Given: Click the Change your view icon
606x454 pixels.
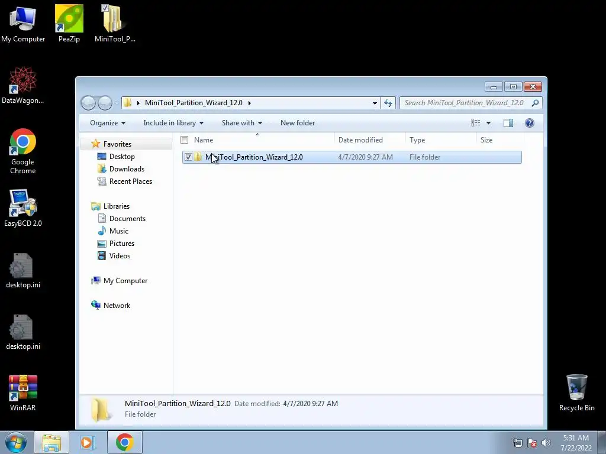Looking at the screenshot, I should click(x=475, y=123).
